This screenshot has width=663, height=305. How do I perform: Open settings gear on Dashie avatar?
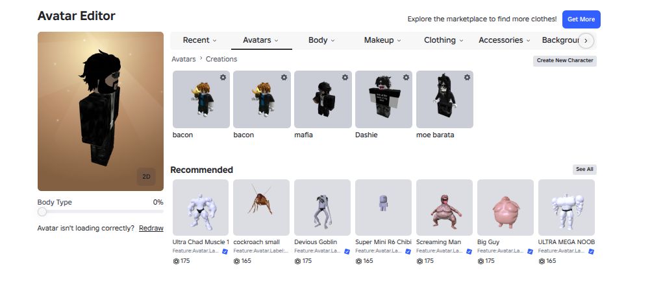point(406,78)
